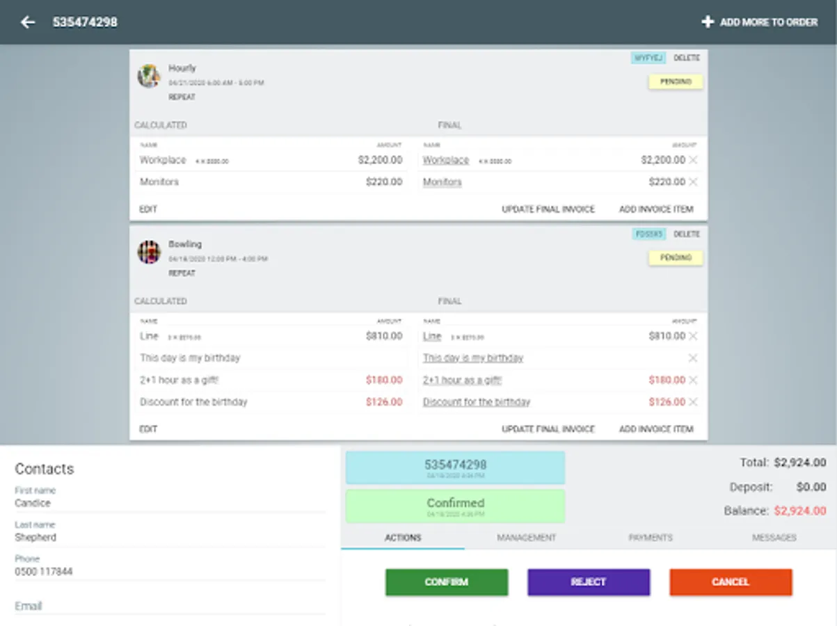Screen dimensions: 837x626
Task: Click the Contacts heading
Action: click(x=45, y=469)
